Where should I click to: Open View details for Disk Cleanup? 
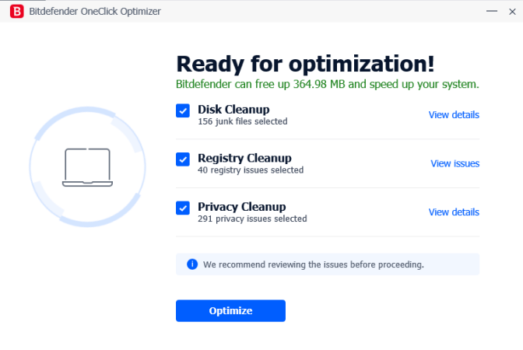click(454, 114)
